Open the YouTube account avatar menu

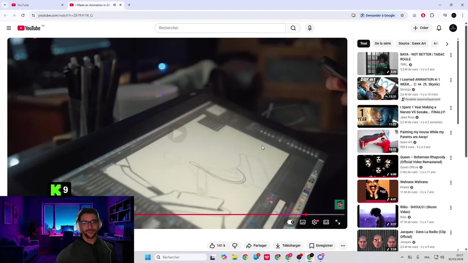pyautogui.click(x=453, y=28)
